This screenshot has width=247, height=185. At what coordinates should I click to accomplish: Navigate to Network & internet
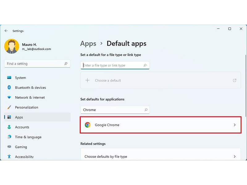click(x=30, y=97)
